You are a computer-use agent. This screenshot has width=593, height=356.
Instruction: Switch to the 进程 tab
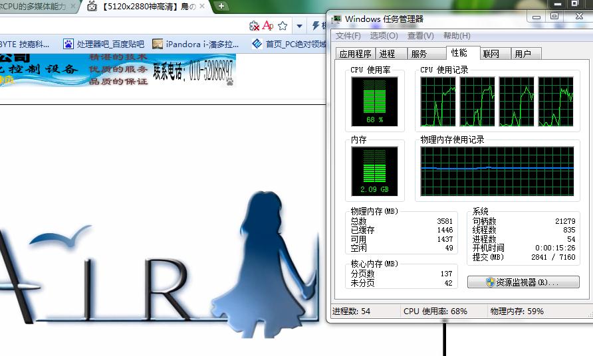click(x=391, y=54)
